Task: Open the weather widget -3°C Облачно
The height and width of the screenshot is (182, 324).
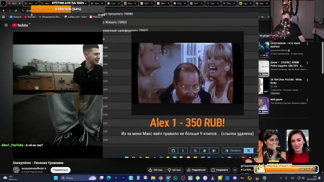Action: (x=10, y=178)
